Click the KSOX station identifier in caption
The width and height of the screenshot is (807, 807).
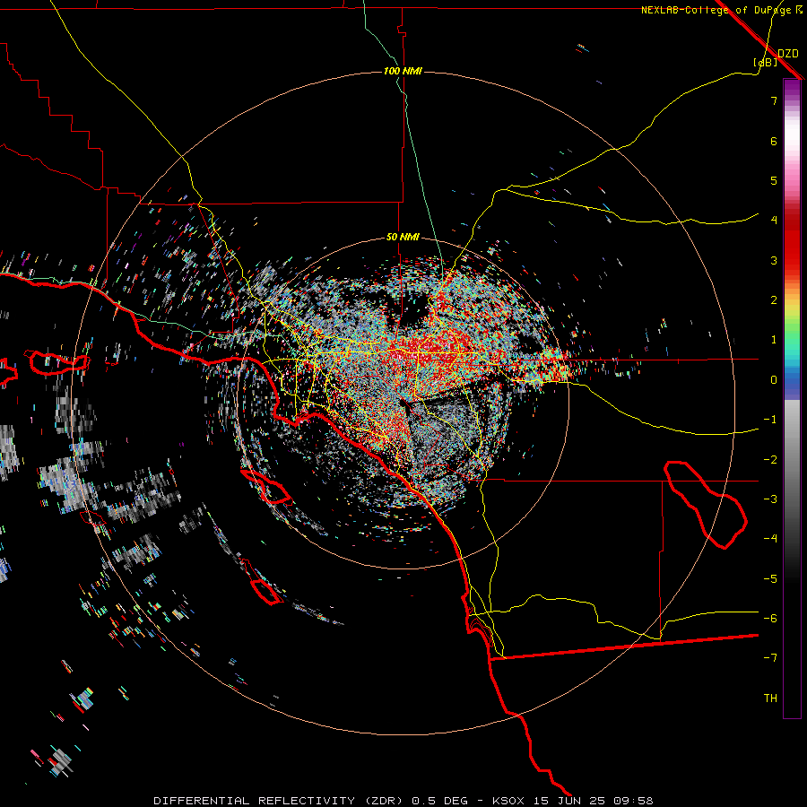pyautogui.click(x=508, y=801)
